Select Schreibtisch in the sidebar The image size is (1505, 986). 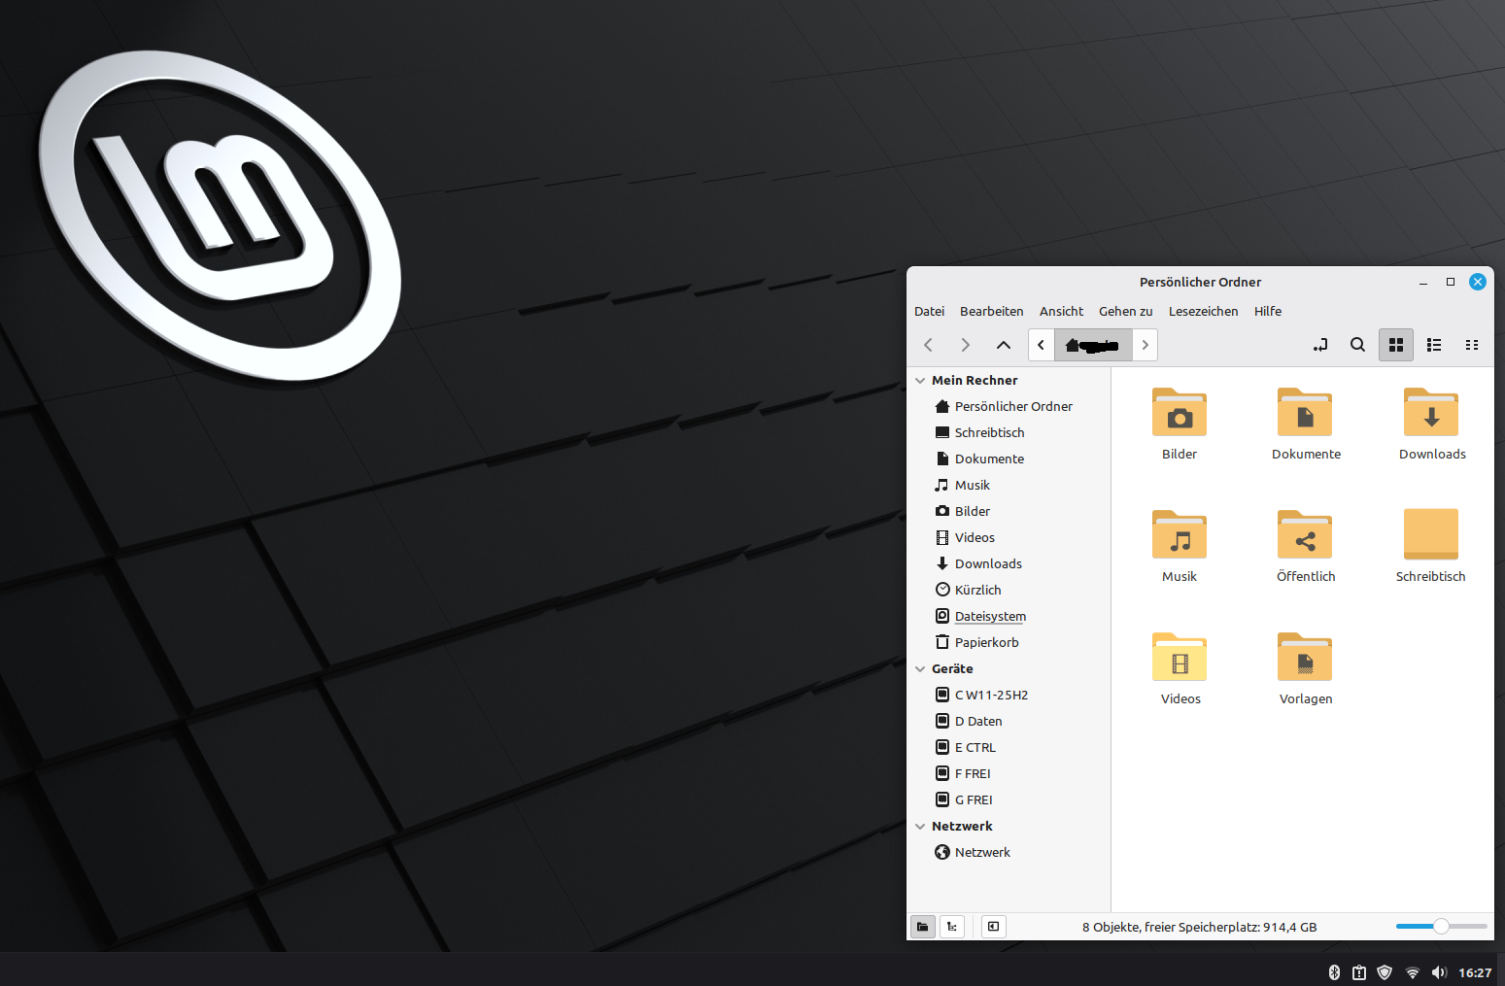pyautogui.click(x=1009, y=433)
